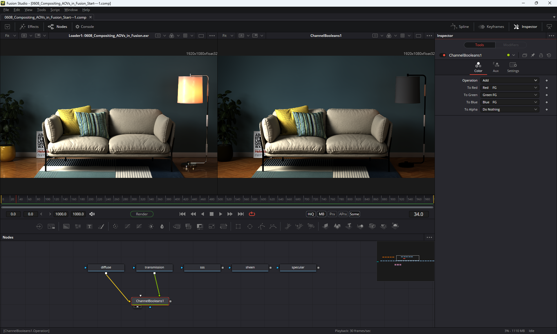Add a Blur tool (droplet icon)
The height and width of the screenshot is (334, 557).
tap(162, 226)
